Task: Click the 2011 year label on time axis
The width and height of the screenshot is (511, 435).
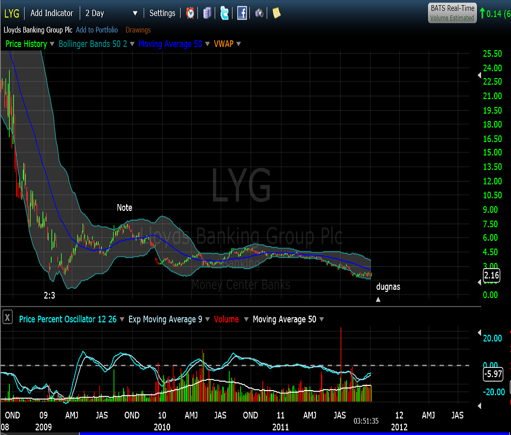Action: (x=281, y=427)
